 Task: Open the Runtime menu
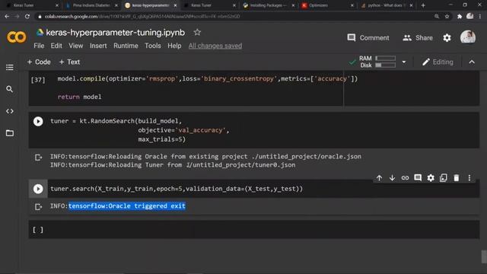126,46
